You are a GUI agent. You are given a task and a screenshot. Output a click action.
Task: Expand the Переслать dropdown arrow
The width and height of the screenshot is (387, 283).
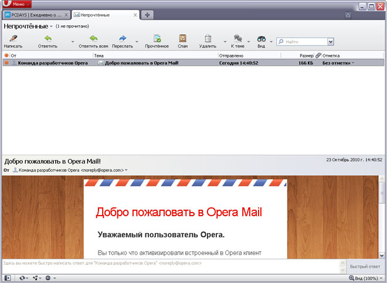click(137, 42)
